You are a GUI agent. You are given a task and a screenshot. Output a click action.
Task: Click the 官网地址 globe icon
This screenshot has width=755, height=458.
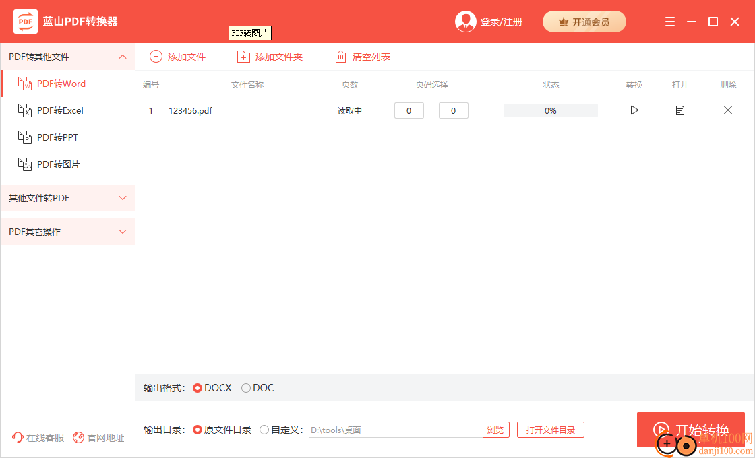tap(78, 438)
